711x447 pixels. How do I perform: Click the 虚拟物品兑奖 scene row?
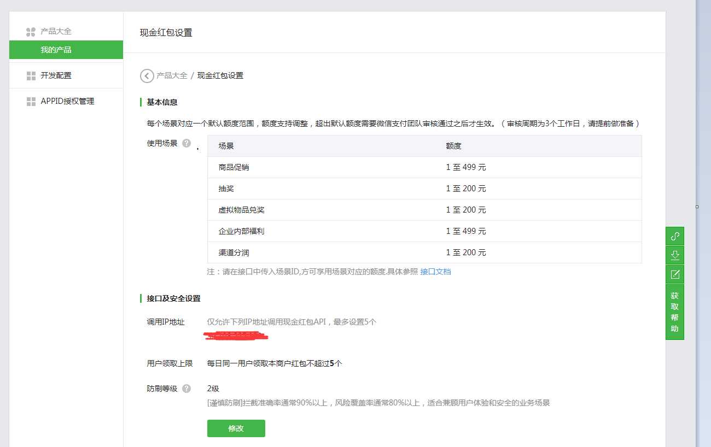point(424,210)
